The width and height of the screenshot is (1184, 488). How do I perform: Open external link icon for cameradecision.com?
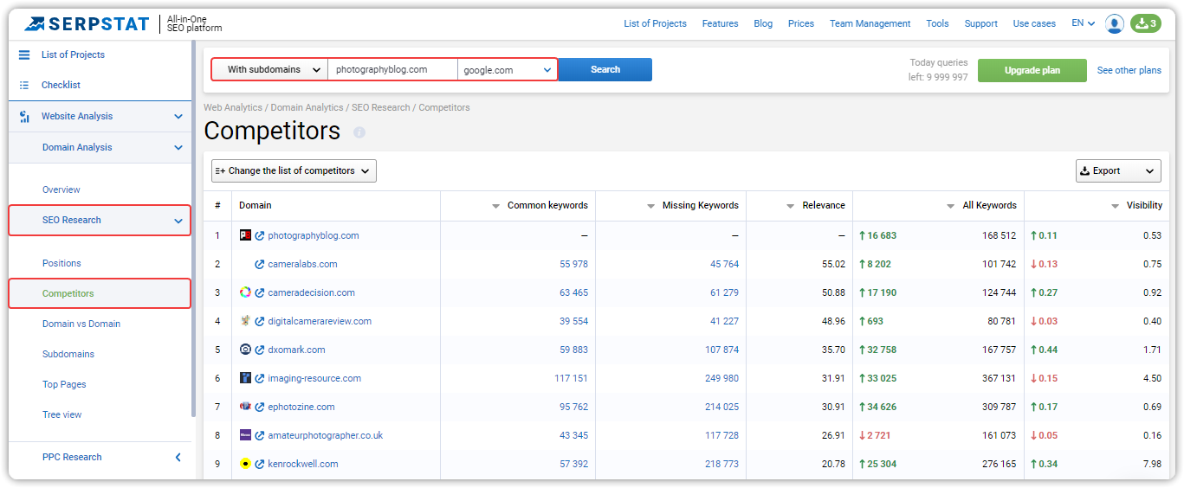260,292
